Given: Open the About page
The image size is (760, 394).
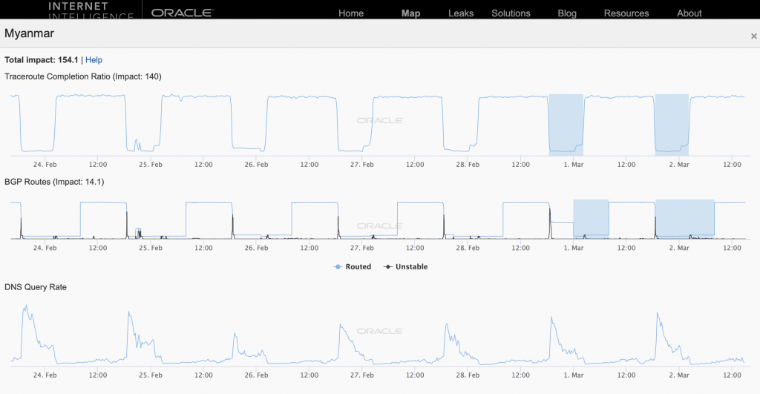Looking at the screenshot, I should click(689, 13).
